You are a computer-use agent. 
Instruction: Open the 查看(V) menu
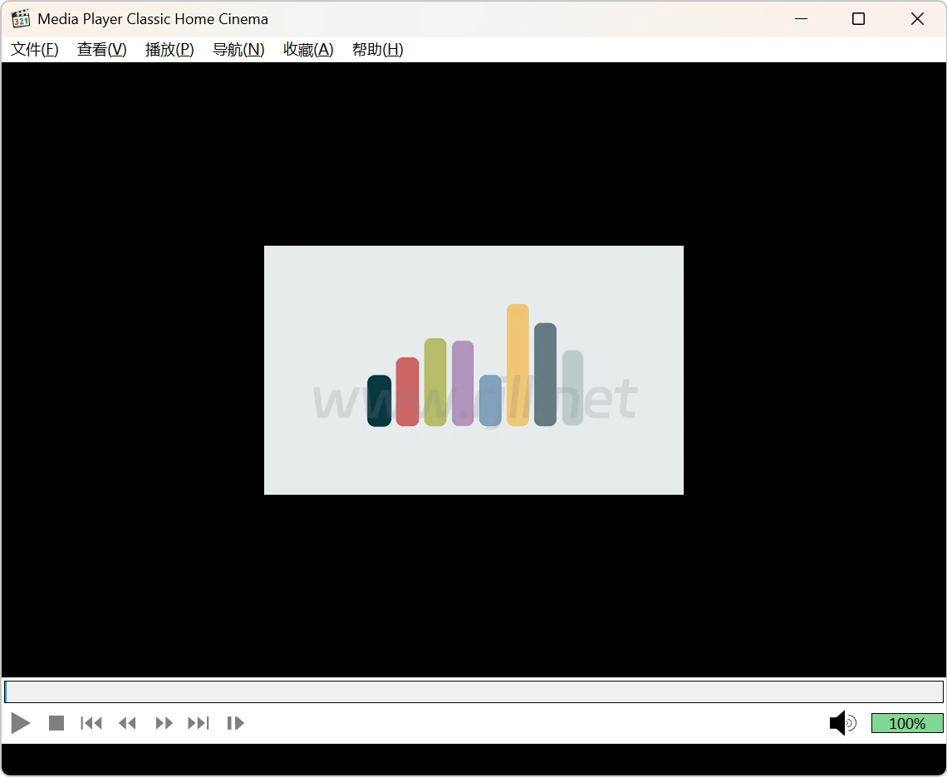pos(102,50)
